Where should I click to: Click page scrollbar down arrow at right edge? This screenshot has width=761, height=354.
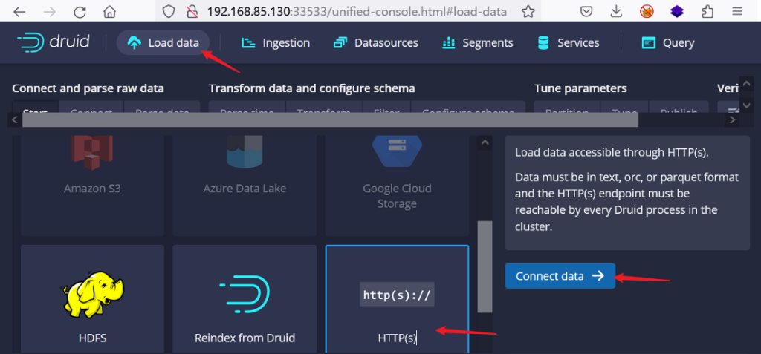coord(746,105)
